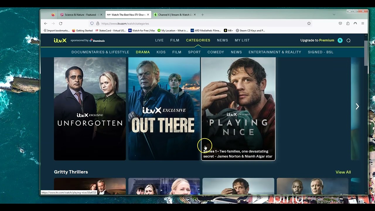Click the page vertical scrollbar thumb
Screen dimensions: 375x211
[x=366, y=53]
